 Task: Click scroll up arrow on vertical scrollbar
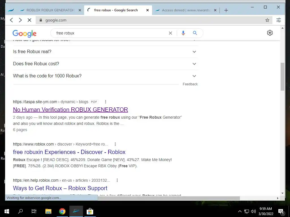(x=282, y=28)
